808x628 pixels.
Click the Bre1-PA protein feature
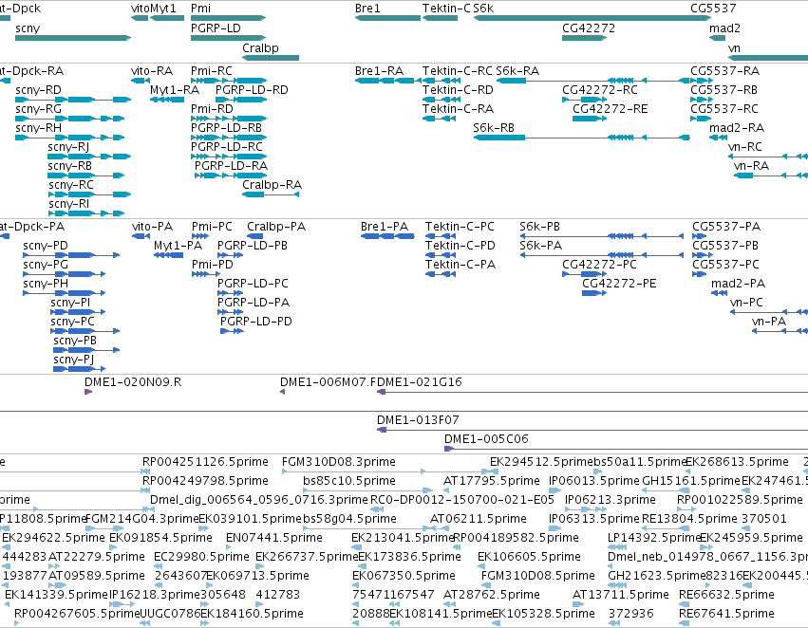[387, 236]
